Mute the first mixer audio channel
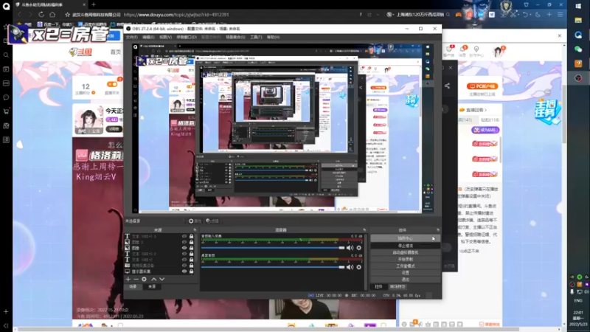The image size is (590, 332). 350,248
